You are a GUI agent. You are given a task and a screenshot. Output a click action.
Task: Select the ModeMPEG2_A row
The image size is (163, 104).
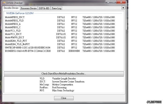point(60,24)
